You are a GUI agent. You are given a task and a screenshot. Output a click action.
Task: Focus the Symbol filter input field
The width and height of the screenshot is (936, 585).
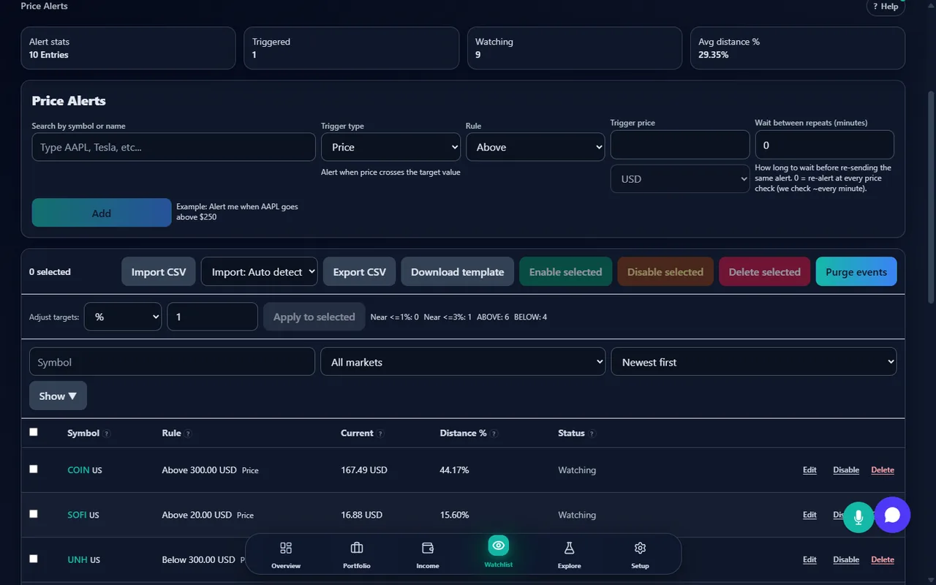172,362
